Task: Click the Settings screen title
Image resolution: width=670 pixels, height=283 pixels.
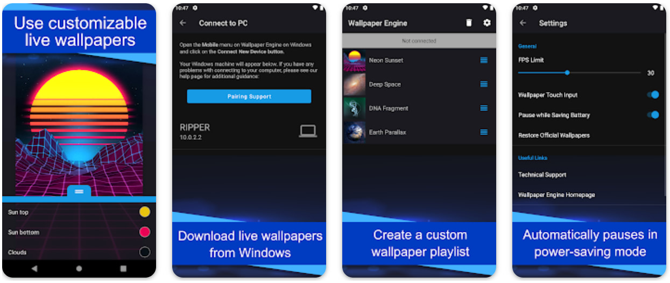Action: pos(553,23)
